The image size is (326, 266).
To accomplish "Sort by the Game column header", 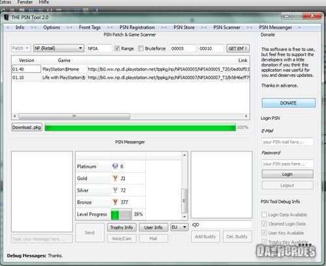I will [64, 60].
